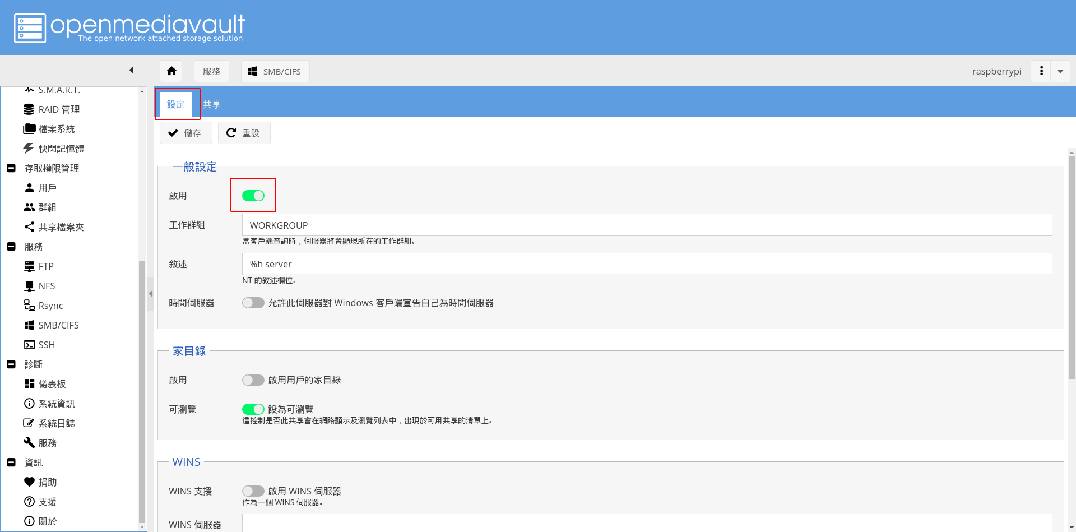
Task: Click the main panel vertical scrollbar
Action: click(1072, 269)
